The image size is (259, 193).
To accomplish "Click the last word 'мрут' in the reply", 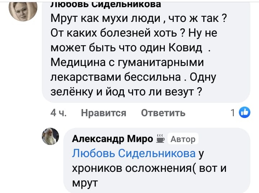I will tap(85, 183).
